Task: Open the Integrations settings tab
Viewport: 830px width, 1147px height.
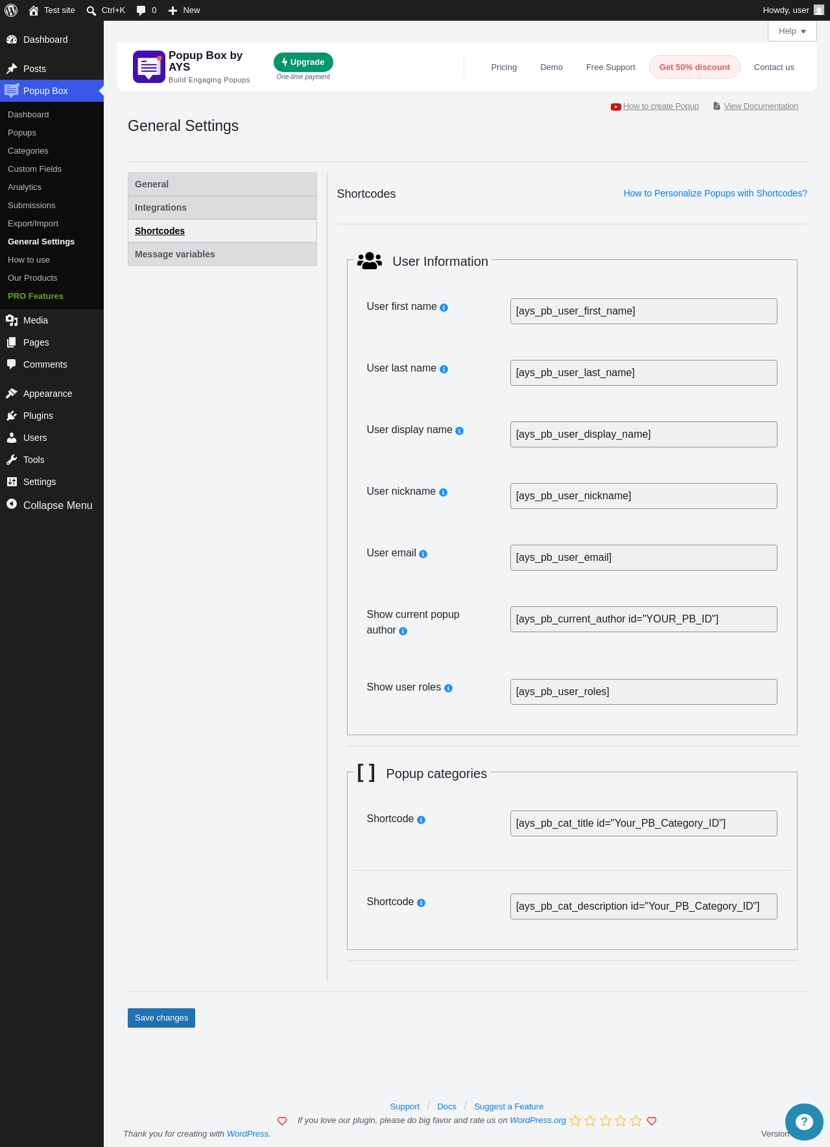Action: (x=222, y=207)
